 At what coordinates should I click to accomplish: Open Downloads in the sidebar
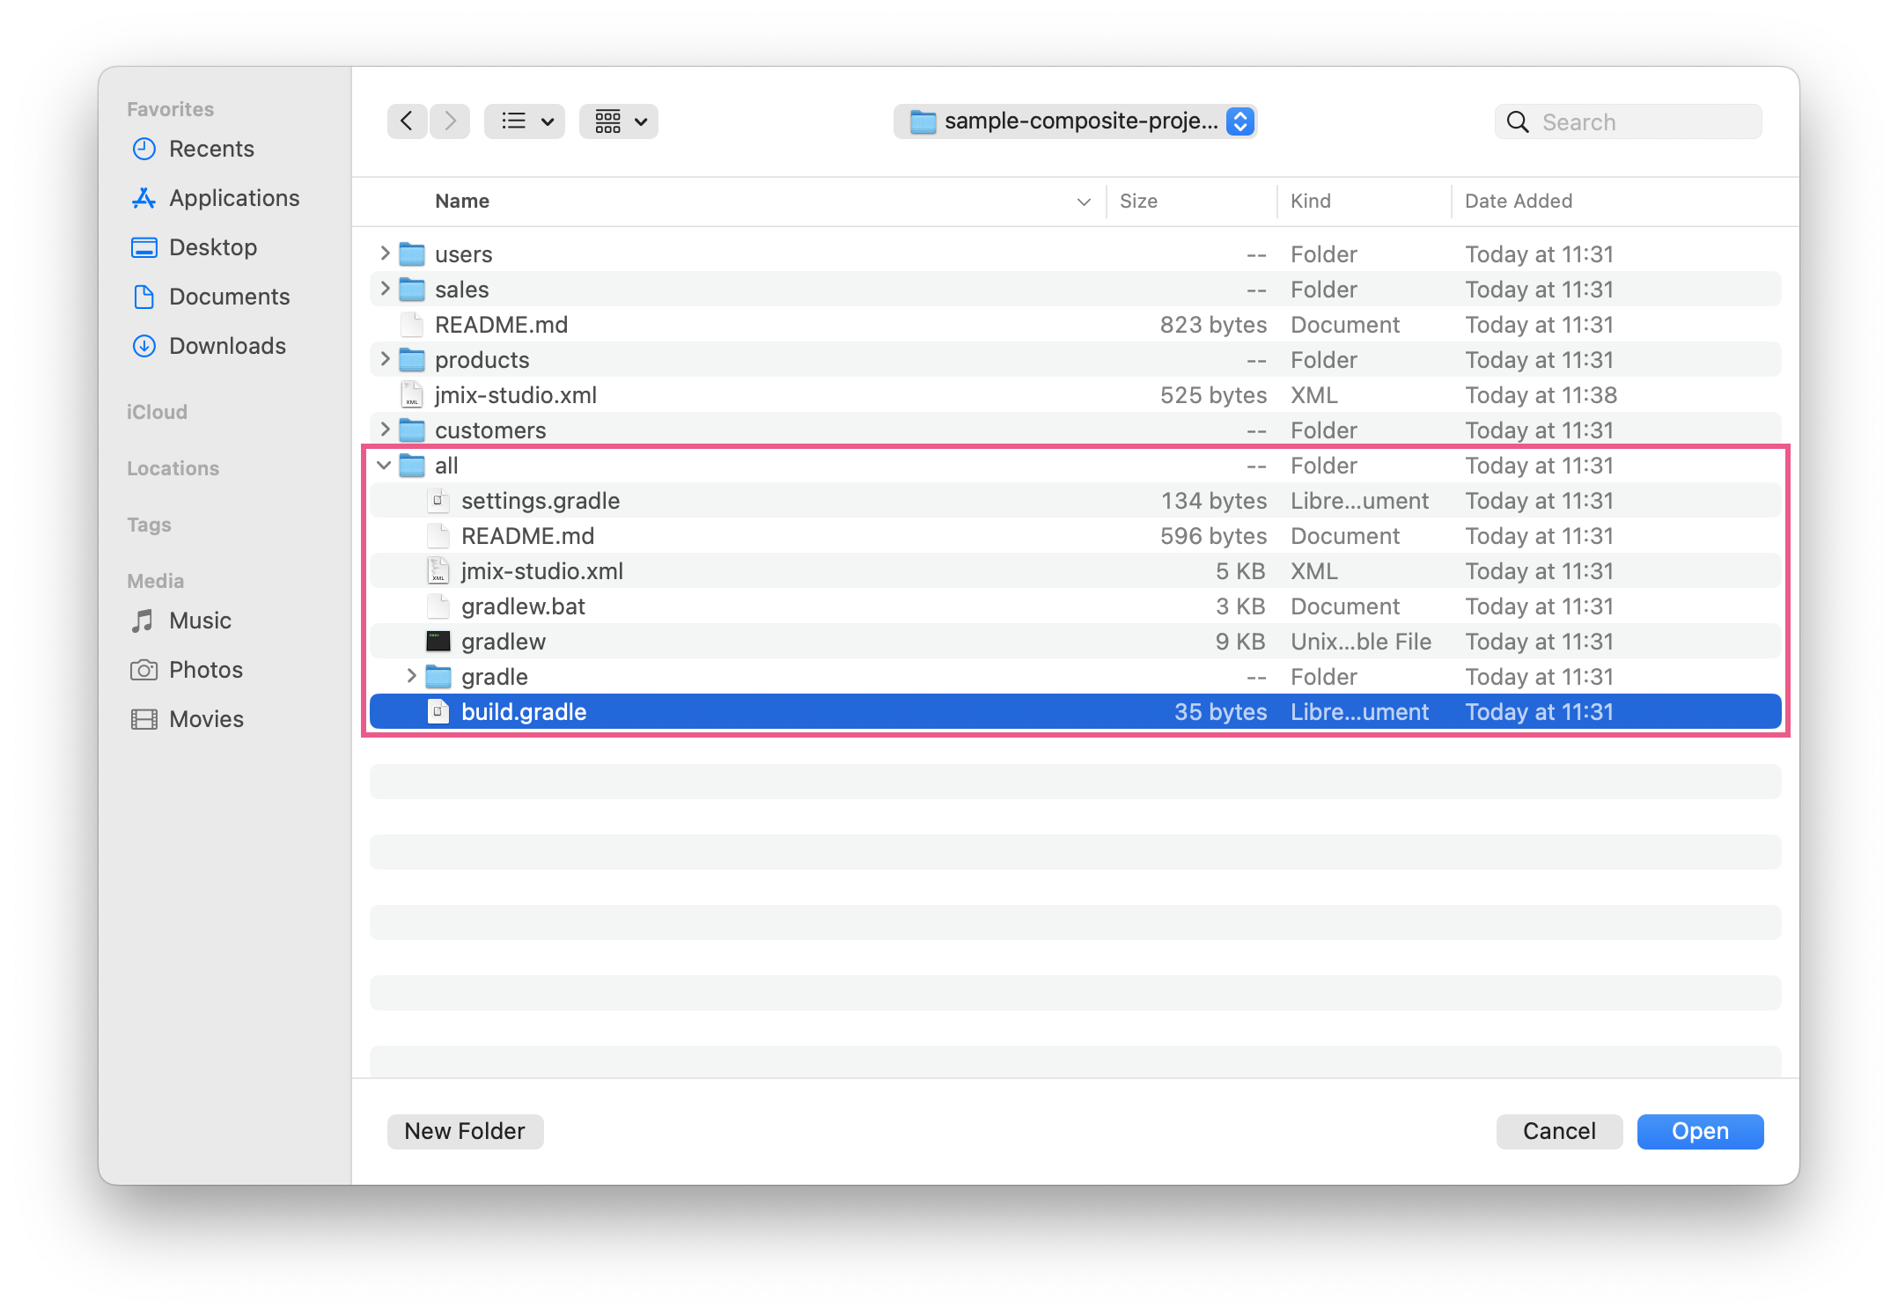coord(226,346)
